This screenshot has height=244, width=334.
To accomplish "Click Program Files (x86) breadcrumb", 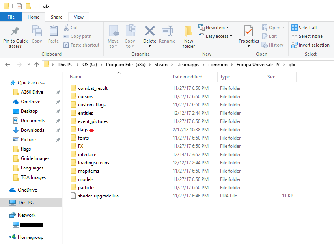I will tap(126, 65).
